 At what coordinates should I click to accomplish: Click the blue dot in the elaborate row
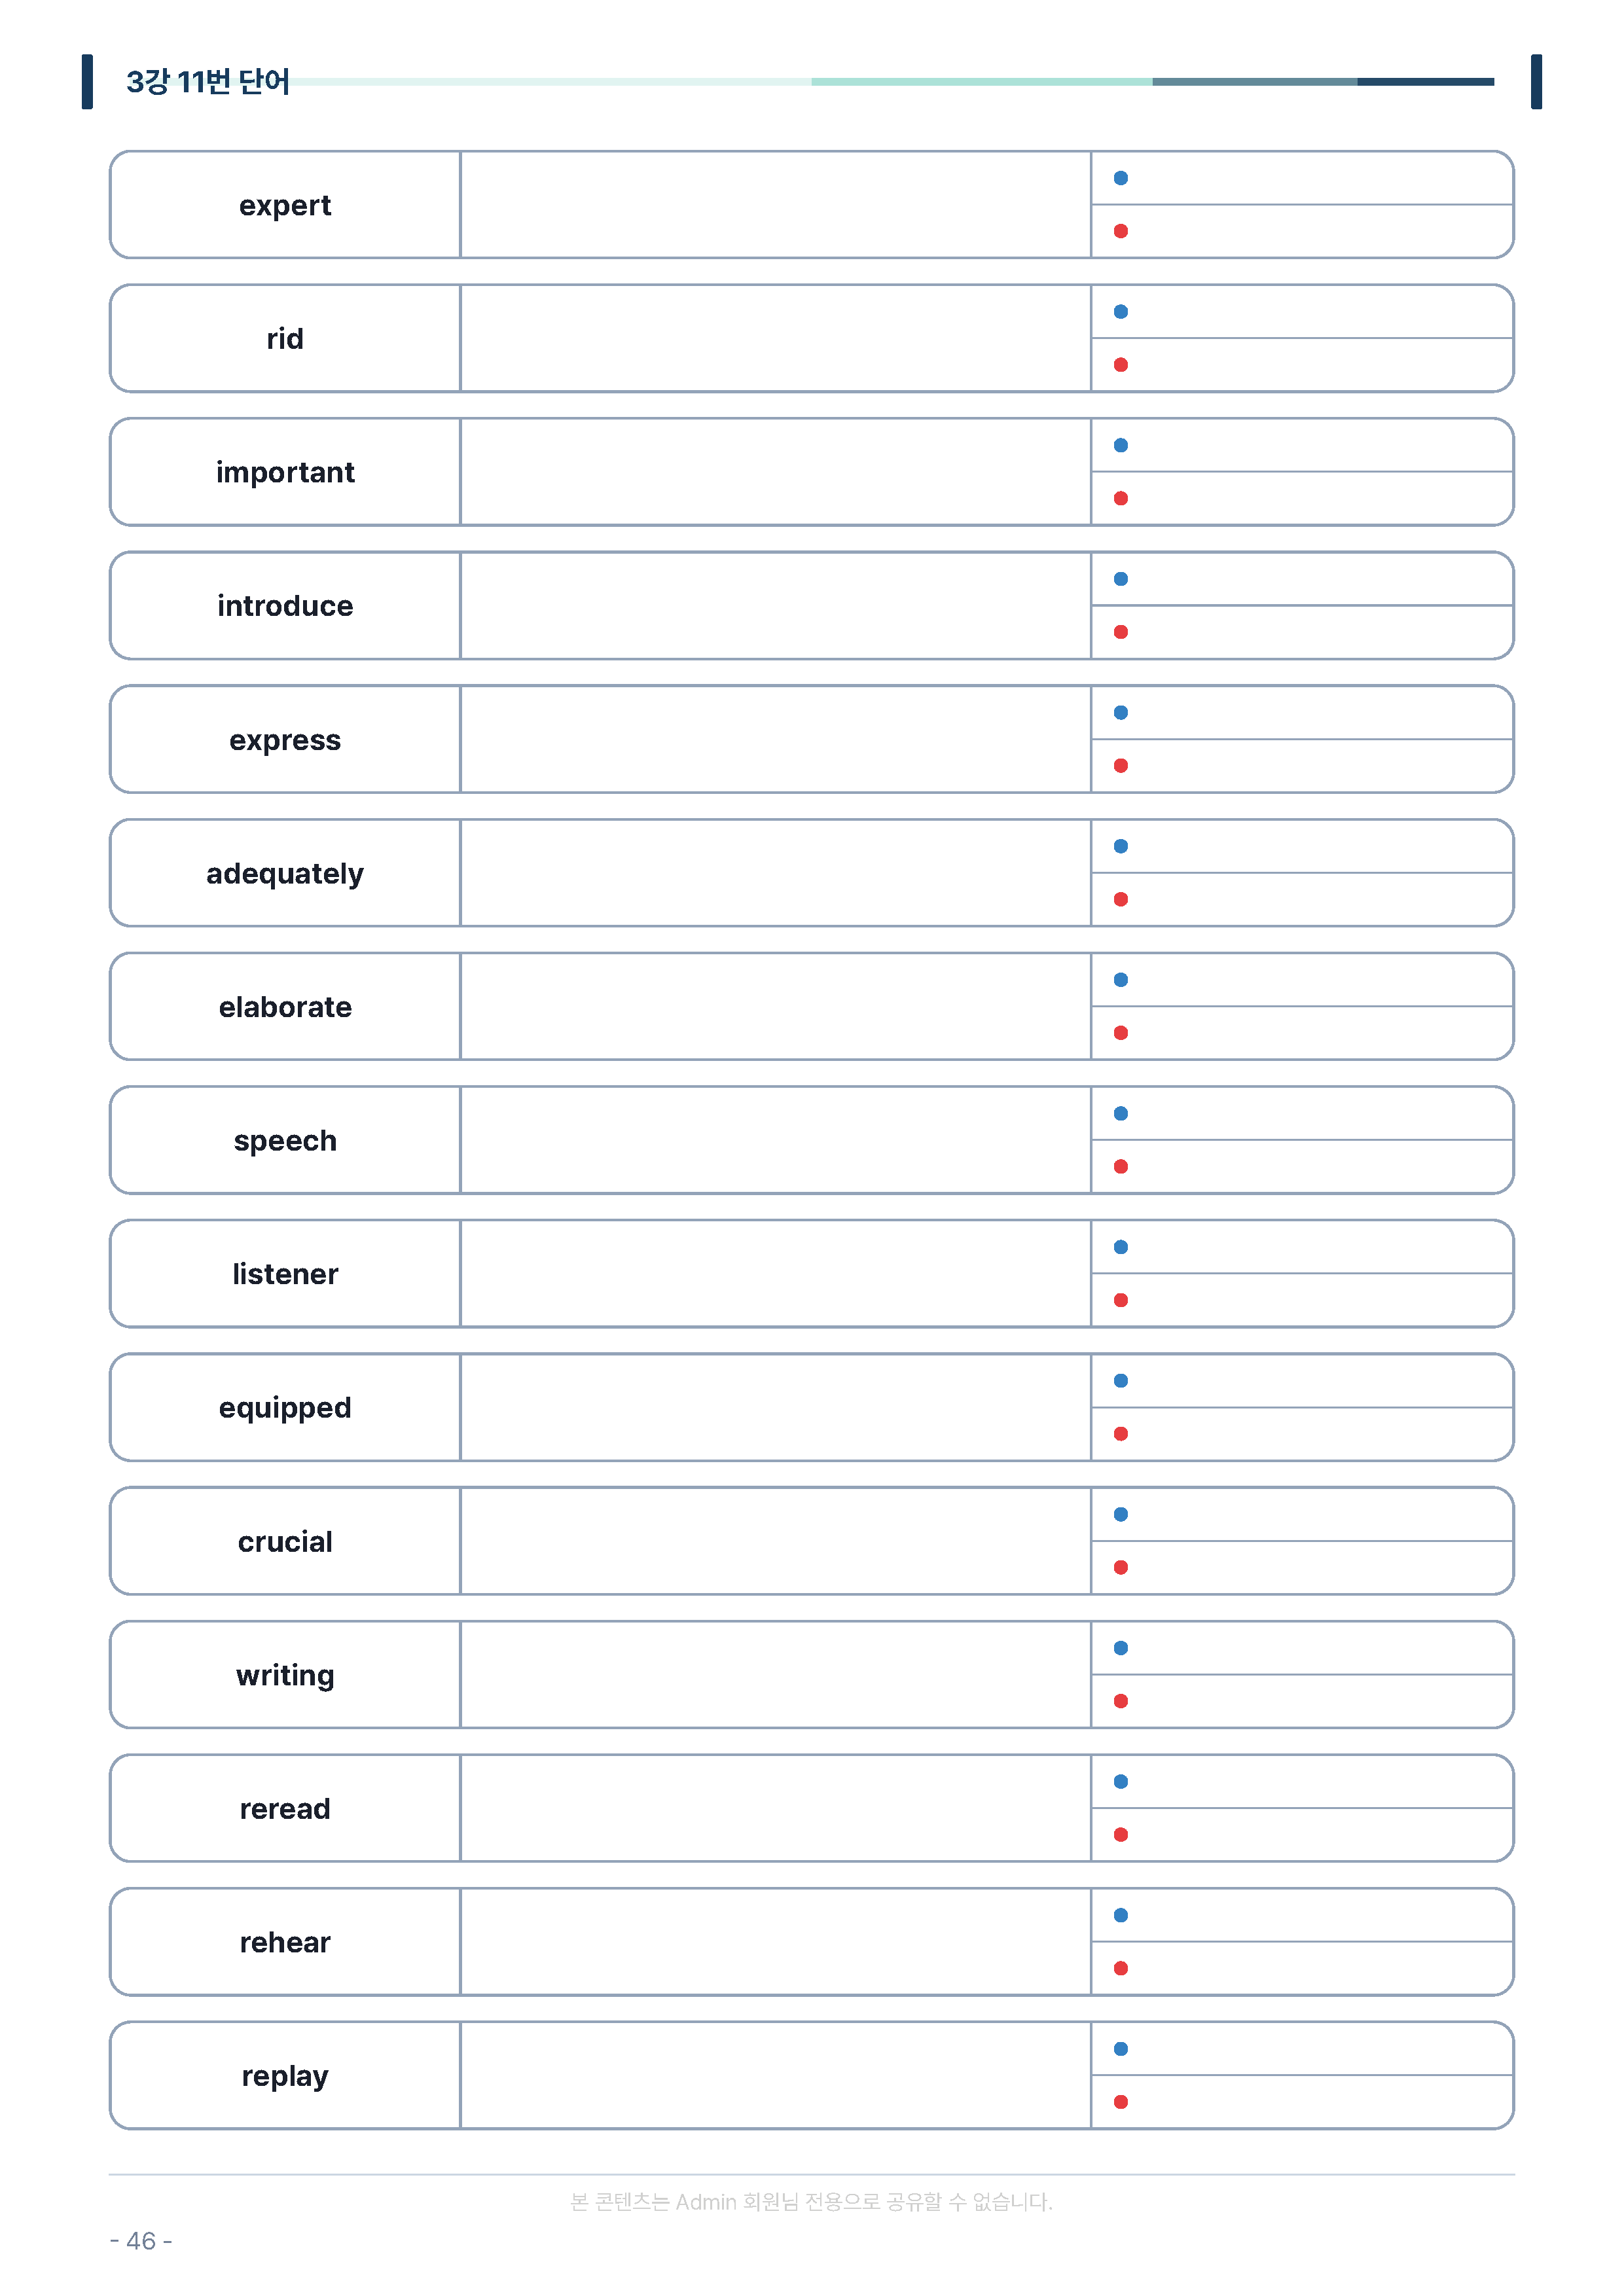click(x=1121, y=980)
